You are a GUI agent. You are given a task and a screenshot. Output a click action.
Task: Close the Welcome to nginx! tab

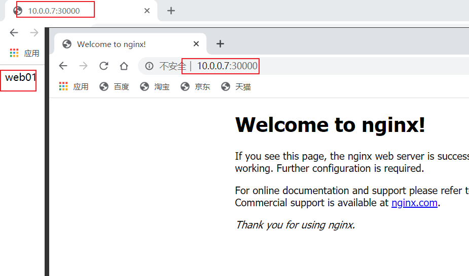click(196, 44)
